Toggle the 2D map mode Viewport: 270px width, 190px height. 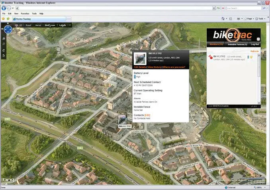coord(21,25)
